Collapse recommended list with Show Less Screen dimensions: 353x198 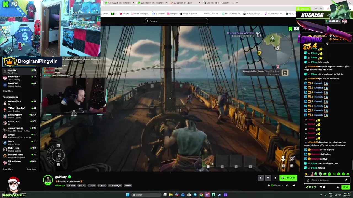(31, 169)
